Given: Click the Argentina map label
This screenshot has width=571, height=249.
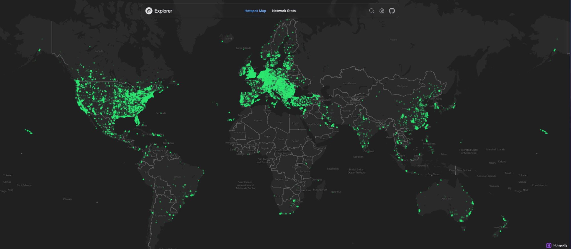Looking at the screenshot, I should tap(161, 216).
